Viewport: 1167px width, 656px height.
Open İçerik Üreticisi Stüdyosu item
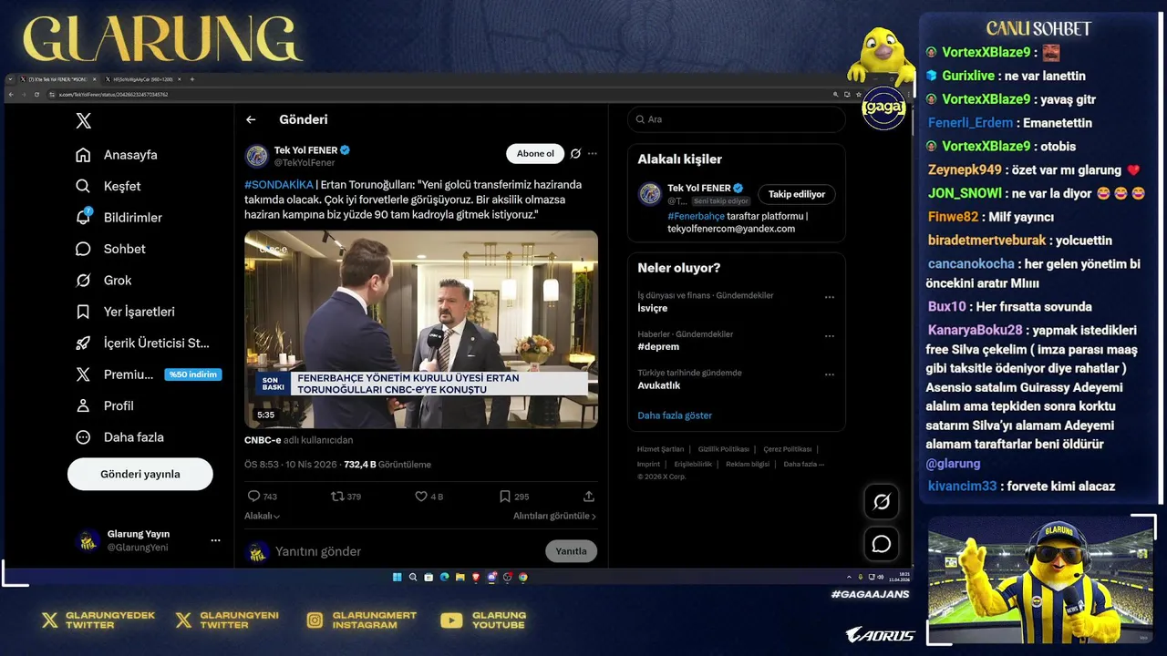tap(143, 343)
